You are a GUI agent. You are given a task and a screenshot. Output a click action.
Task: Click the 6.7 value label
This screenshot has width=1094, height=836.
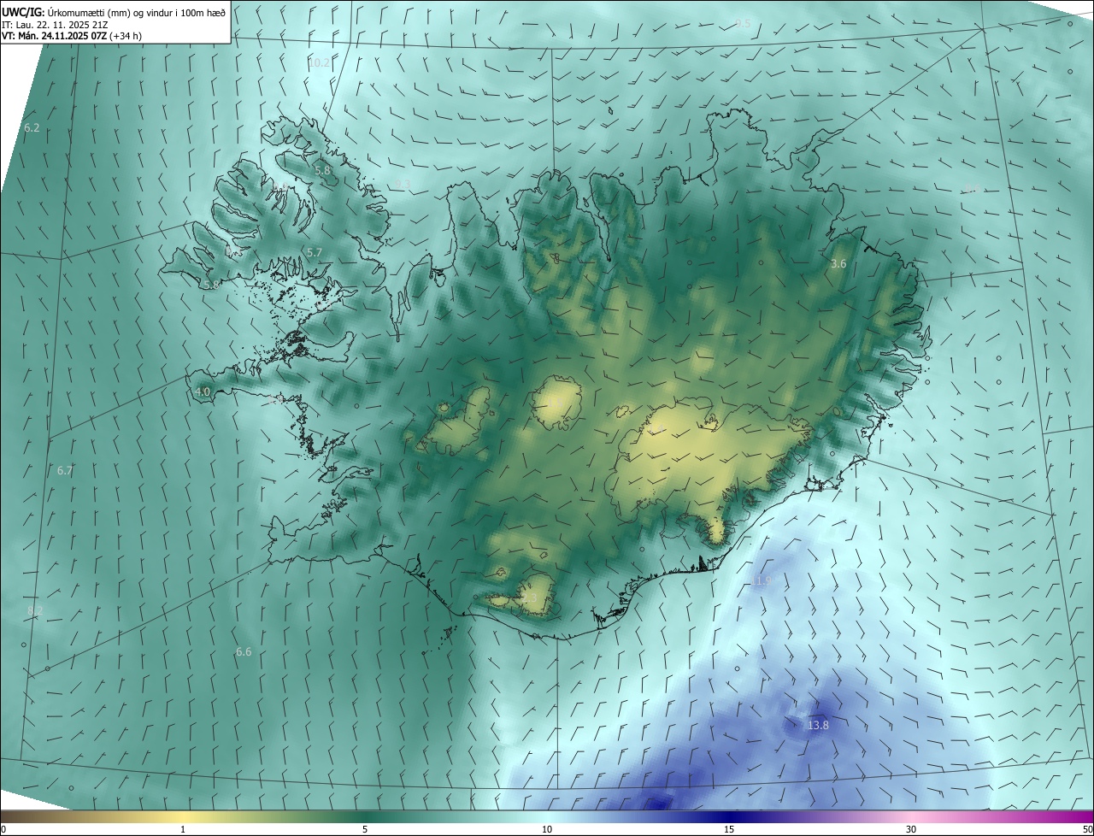[x=65, y=470]
